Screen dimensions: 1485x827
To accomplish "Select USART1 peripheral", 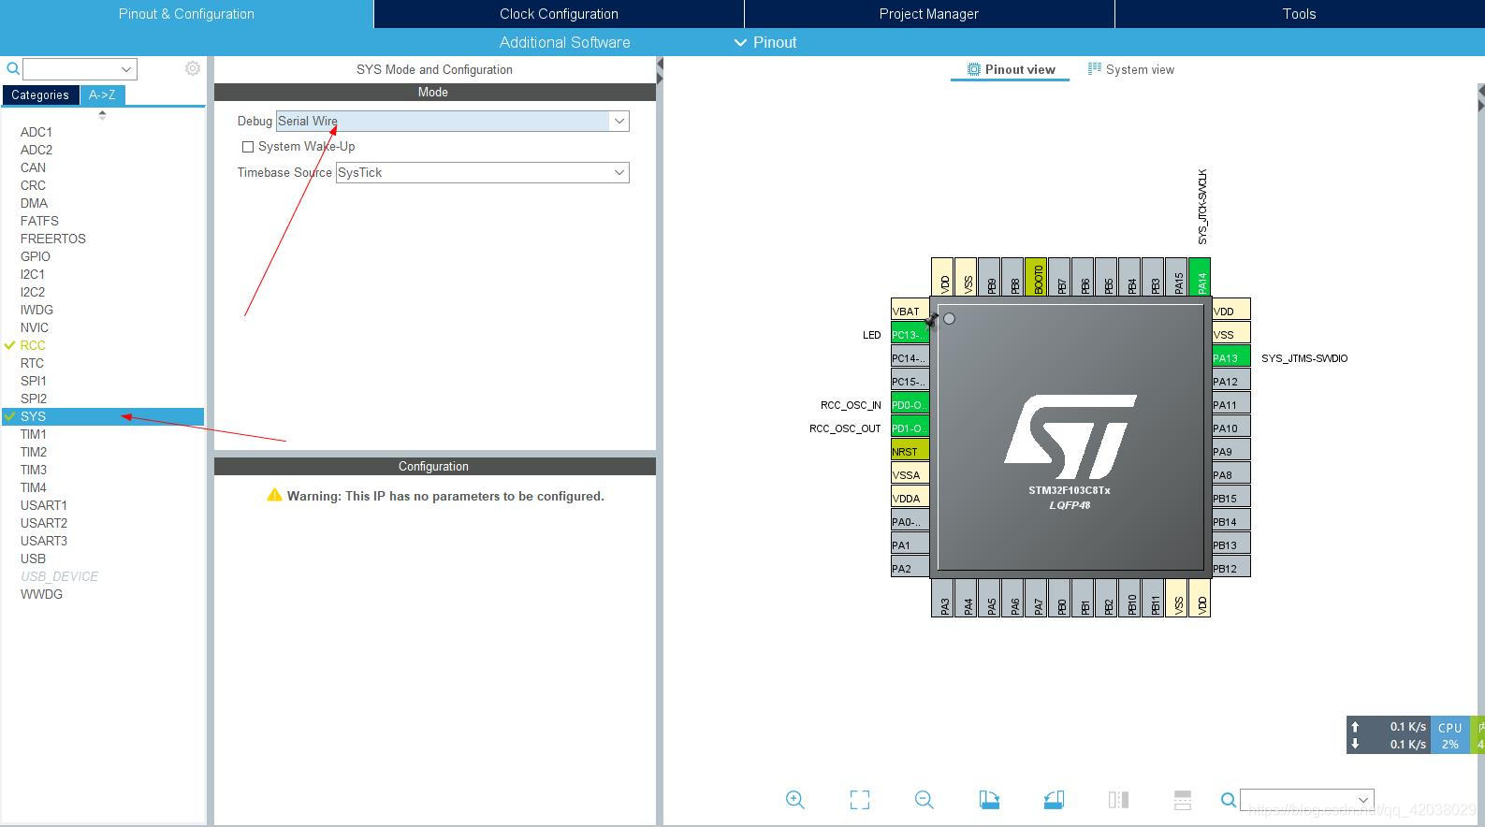I will point(44,505).
